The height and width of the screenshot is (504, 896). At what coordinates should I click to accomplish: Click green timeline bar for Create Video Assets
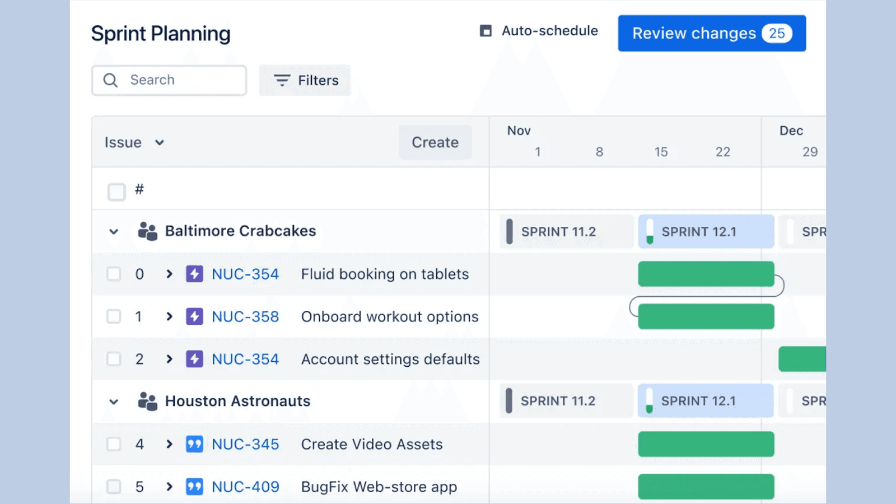(x=706, y=444)
